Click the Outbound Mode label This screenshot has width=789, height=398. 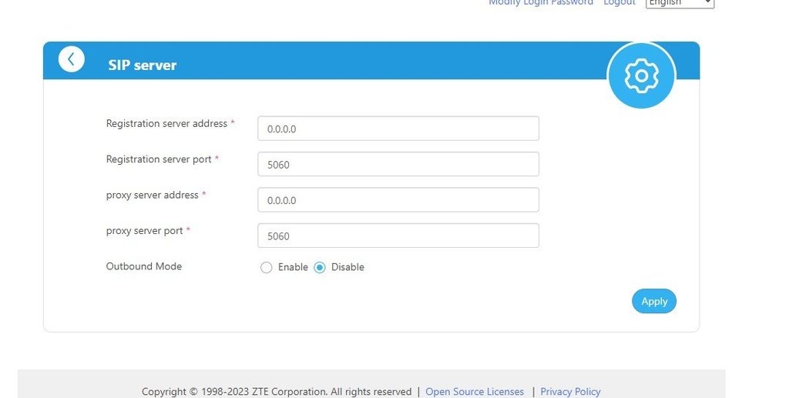[144, 266]
